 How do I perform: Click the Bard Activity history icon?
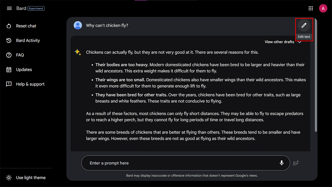[9, 40]
